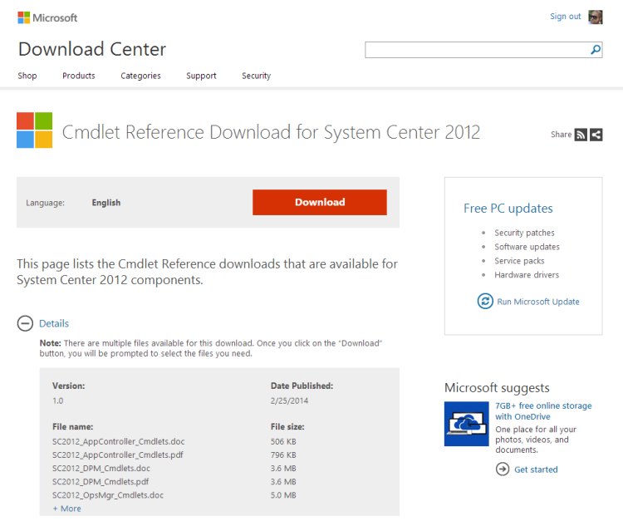Click the red Download button
The width and height of the screenshot is (623, 521).
point(320,202)
